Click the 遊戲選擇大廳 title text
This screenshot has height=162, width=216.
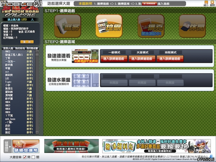pyautogui.click(x=58, y=4)
